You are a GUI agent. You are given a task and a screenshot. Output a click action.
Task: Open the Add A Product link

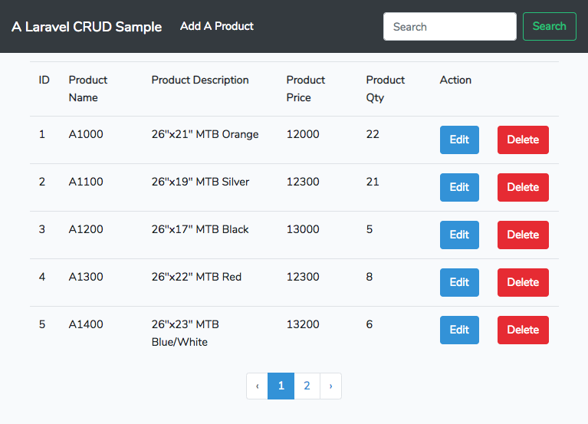tap(217, 26)
